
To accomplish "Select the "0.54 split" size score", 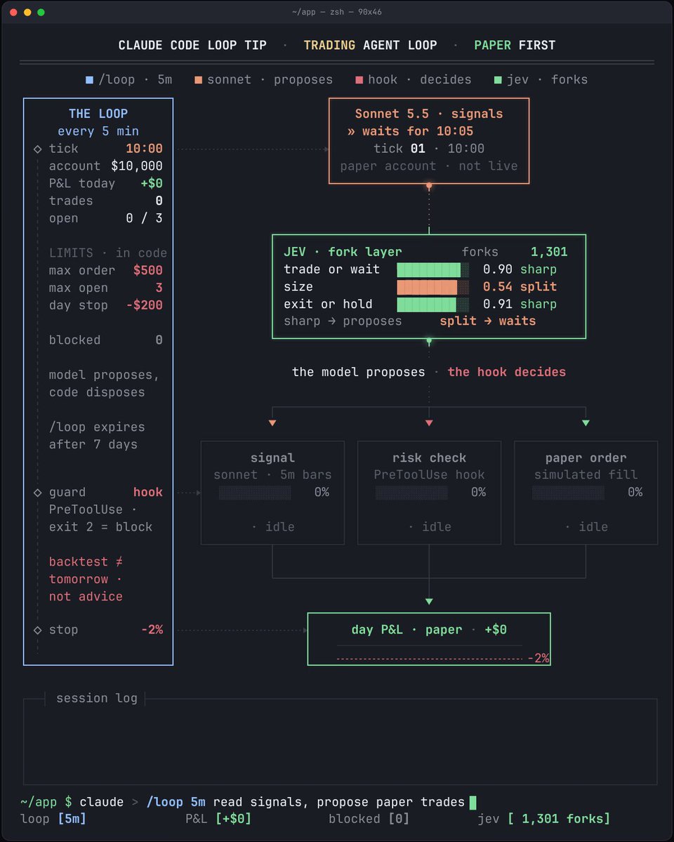I will coord(520,287).
